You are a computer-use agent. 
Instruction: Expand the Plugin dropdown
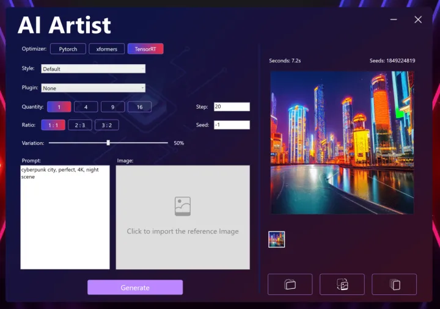[x=93, y=88]
